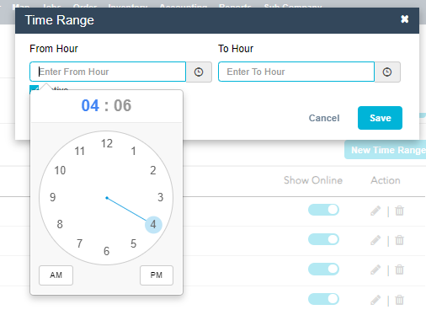This screenshot has width=426, height=315.
Task: Delete the second row with trash icon
Action: [399, 240]
